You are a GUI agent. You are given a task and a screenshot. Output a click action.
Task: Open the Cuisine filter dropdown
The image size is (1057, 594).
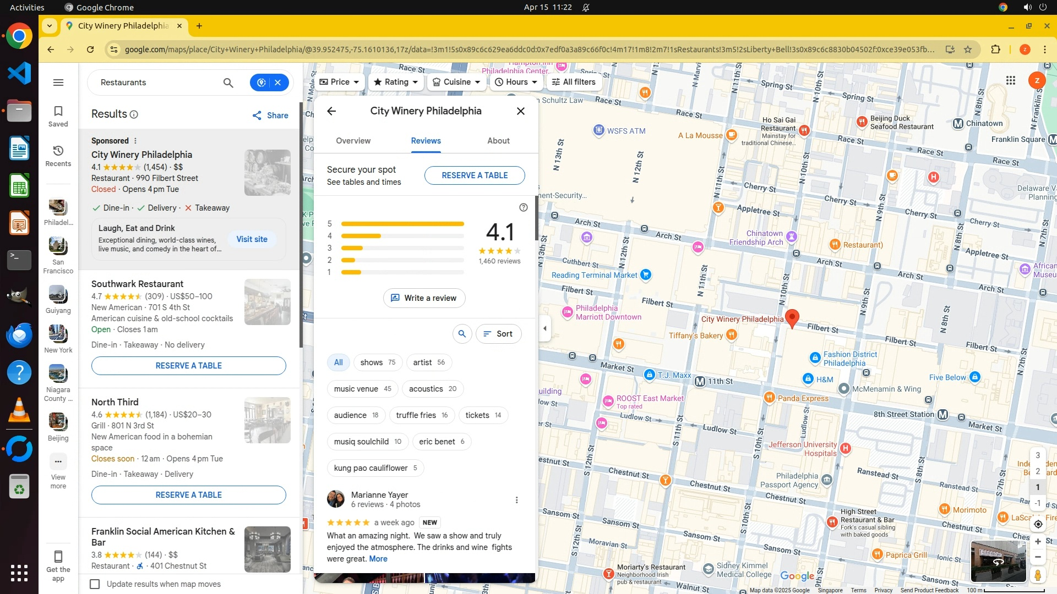click(456, 82)
